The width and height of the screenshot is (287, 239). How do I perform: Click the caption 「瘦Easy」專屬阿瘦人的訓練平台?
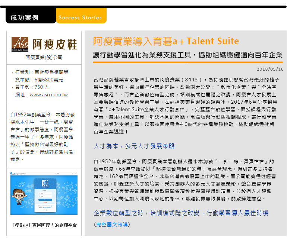pyautogui.click(x=44, y=225)
